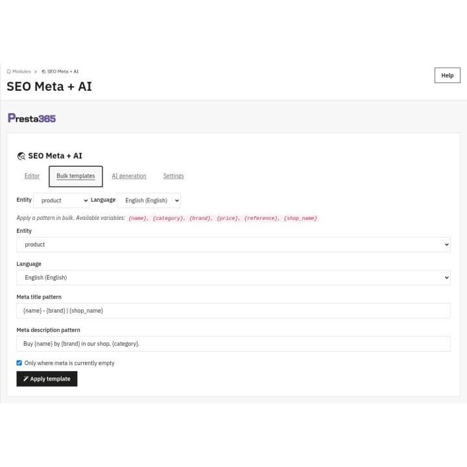The height and width of the screenshot is (467, 467).
Task: Click the Apply template button
Action: click(x=47, y=379)
